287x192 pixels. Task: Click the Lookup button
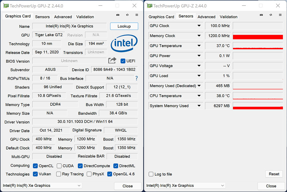[x=124, y=26]
